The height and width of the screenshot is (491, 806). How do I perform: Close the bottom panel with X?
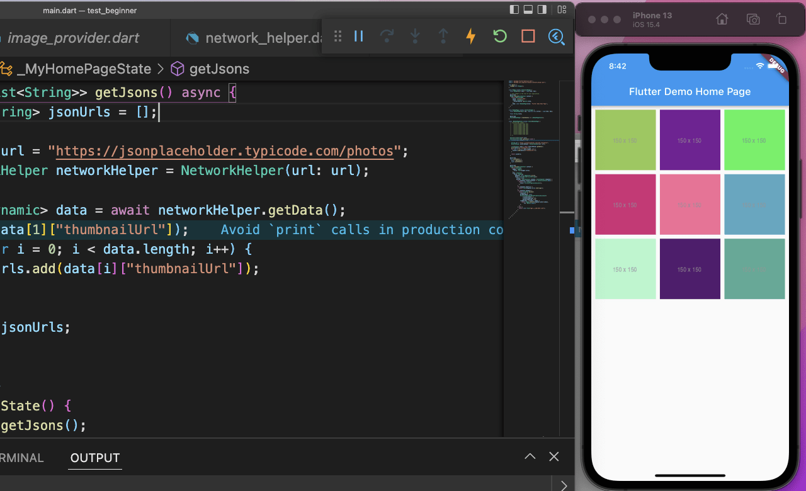(554, 457)
